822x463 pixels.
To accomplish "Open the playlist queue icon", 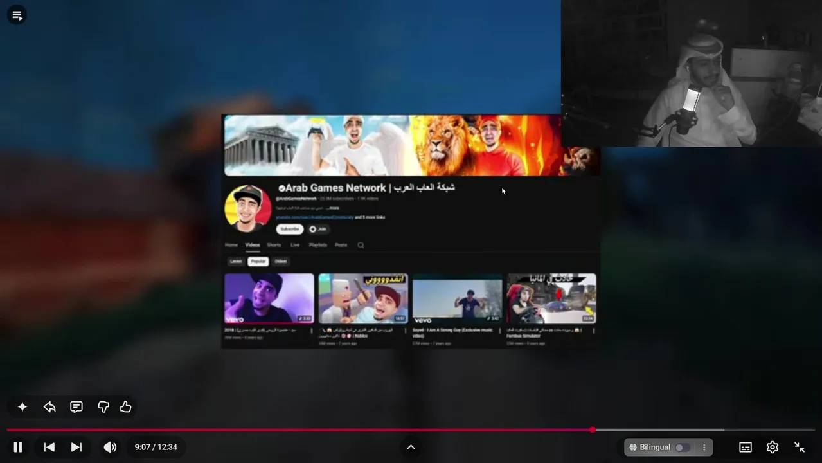I will pos(17,15).
